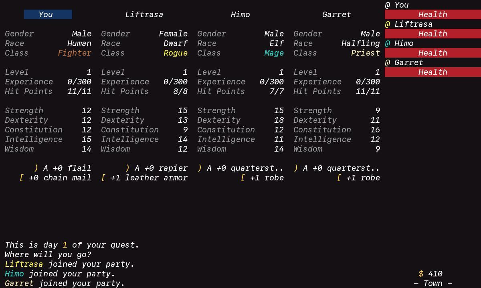This screenshot has height=288, width=481.
Task: Click the orange Fighter class value
Action: (75, 53)
